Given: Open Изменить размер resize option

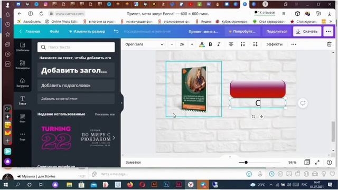Looking at the screenshot, I should (87, 31).
